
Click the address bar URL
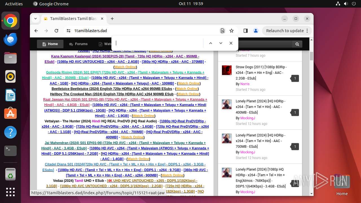[90, 31]
